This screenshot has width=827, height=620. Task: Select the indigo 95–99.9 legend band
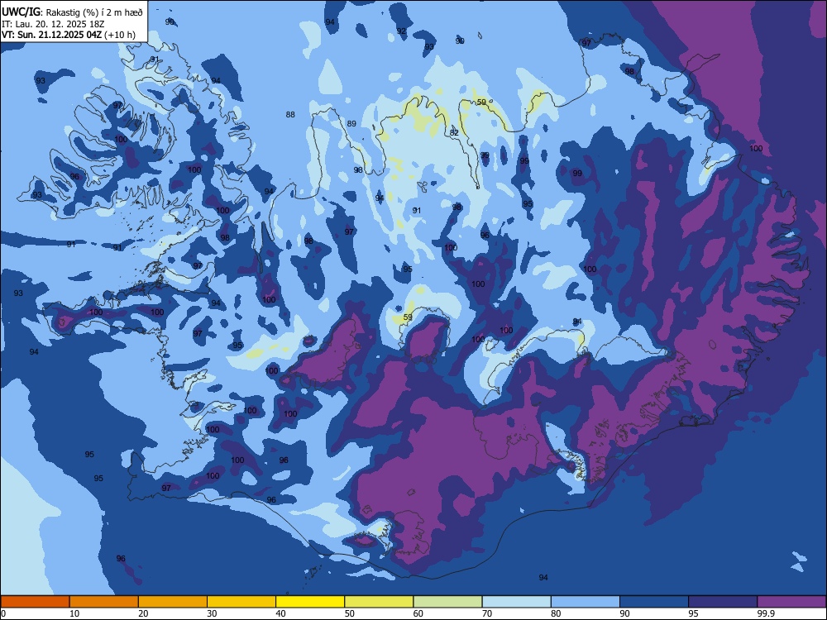pyautogui.click(x=723, y=602)
